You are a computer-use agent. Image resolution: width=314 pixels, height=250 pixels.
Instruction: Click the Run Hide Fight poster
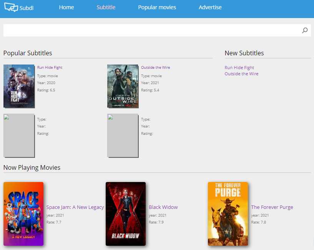coord(19,86)
